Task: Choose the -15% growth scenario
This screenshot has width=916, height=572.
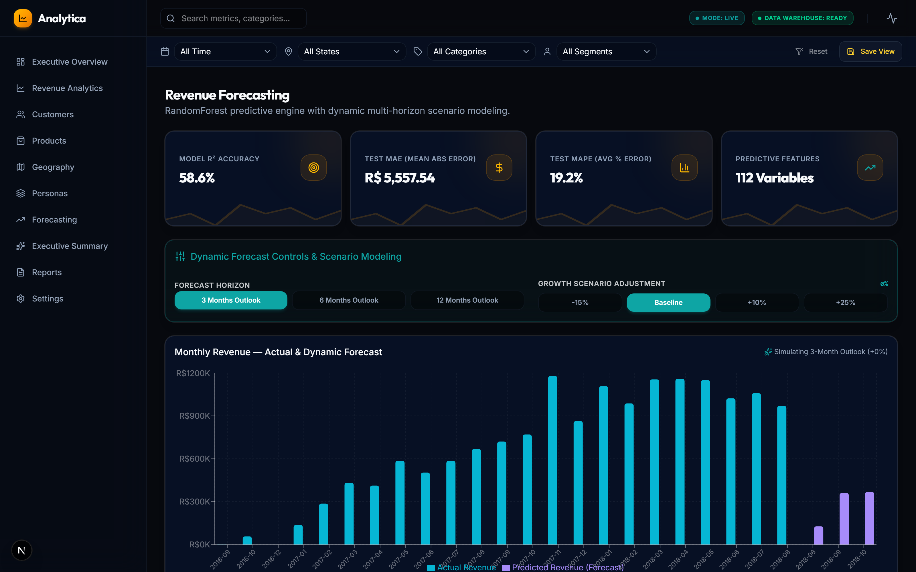Action: pos(580,302)
